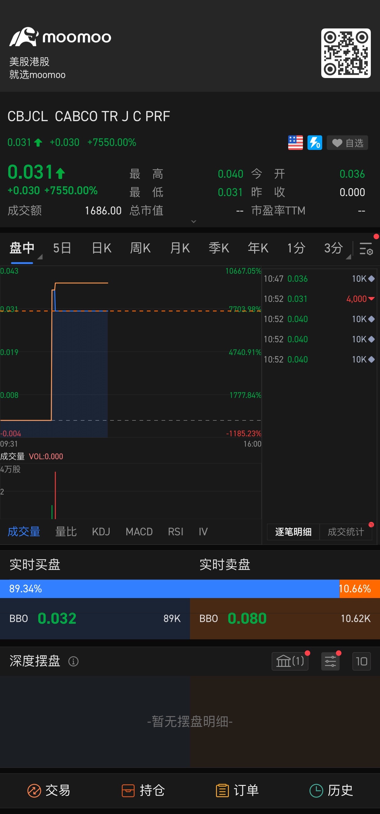Viewport: 380px width, 814px height.
Task: Tap the 10.66% orange sell ratio bar
Action: 360,589
